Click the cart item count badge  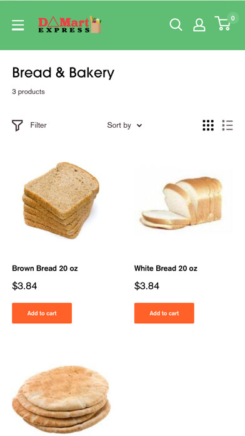232,18
